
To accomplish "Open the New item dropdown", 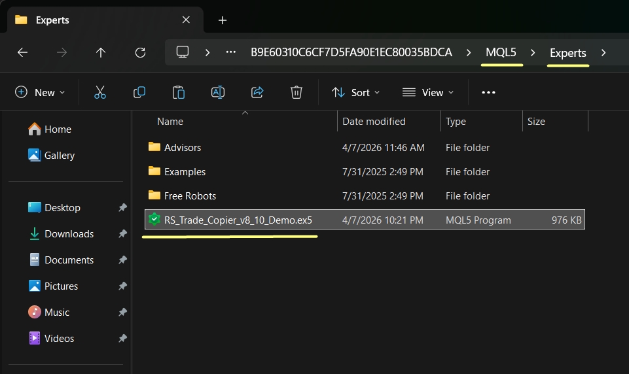I will [x=40, y=92].
